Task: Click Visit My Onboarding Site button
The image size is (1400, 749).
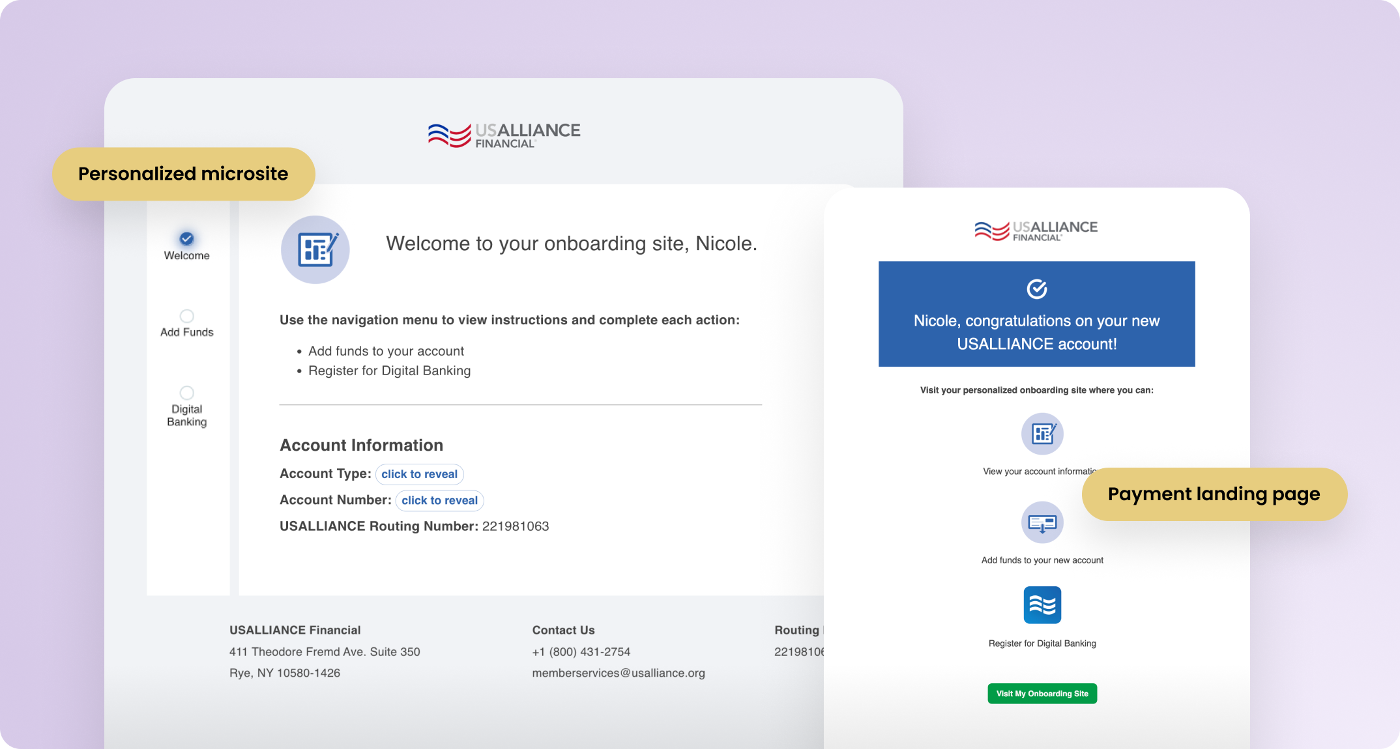Action: tap(1042, 694)
